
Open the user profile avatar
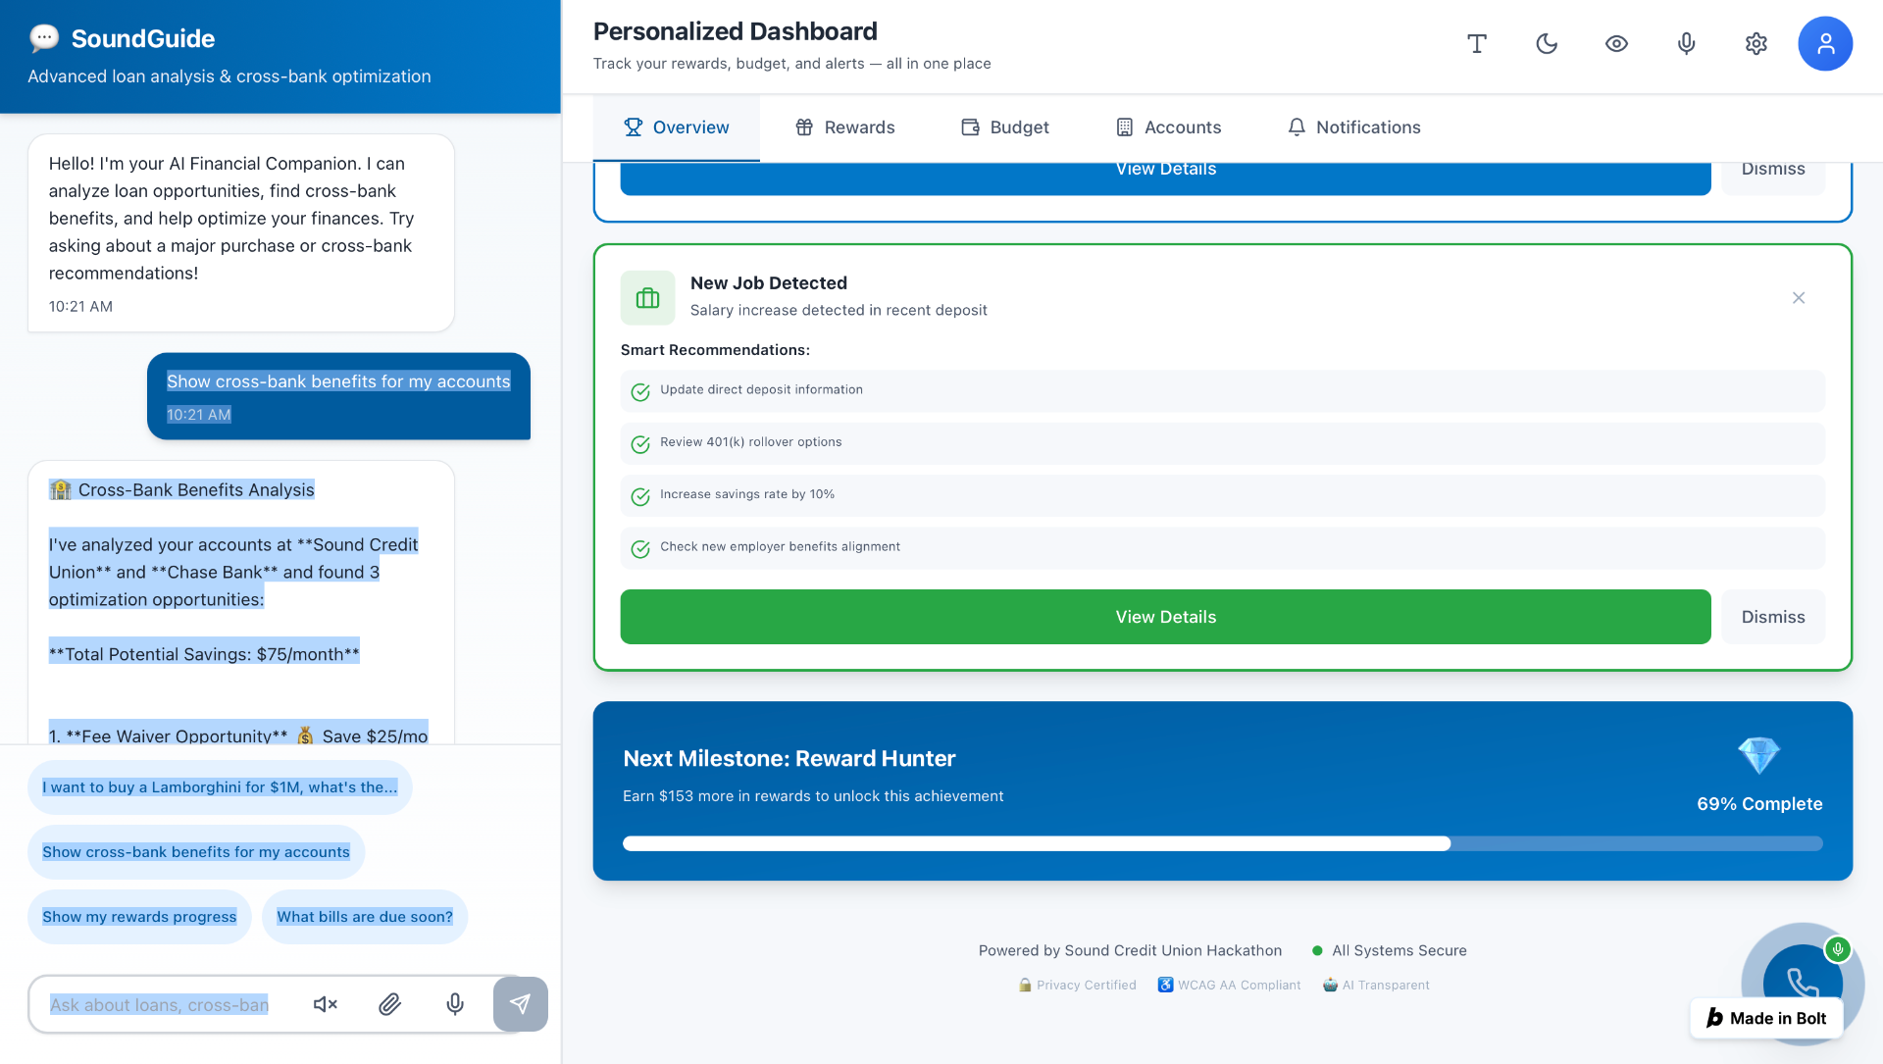click(1824, 43)
